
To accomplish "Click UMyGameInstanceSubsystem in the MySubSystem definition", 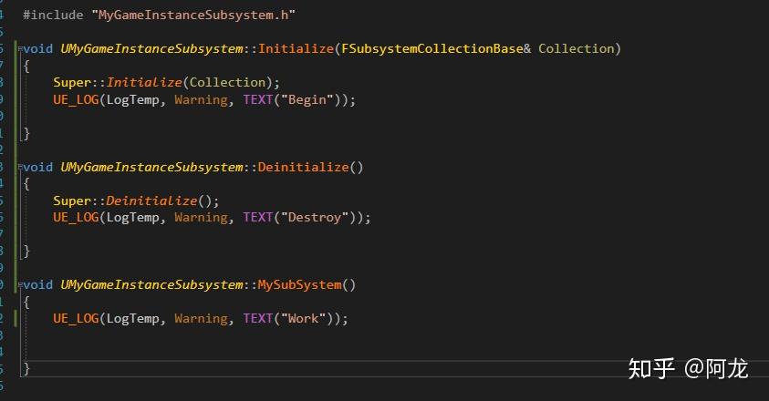I will [x=151, y=285].
